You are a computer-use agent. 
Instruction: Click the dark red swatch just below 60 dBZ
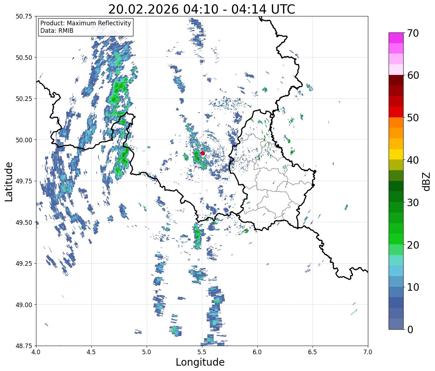click(396, 80)
